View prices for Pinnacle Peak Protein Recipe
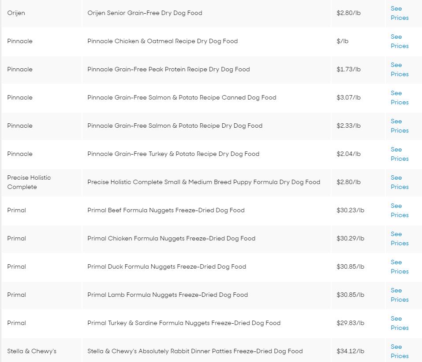The height and width of the screenshot is (362, 422). [400, 70]
